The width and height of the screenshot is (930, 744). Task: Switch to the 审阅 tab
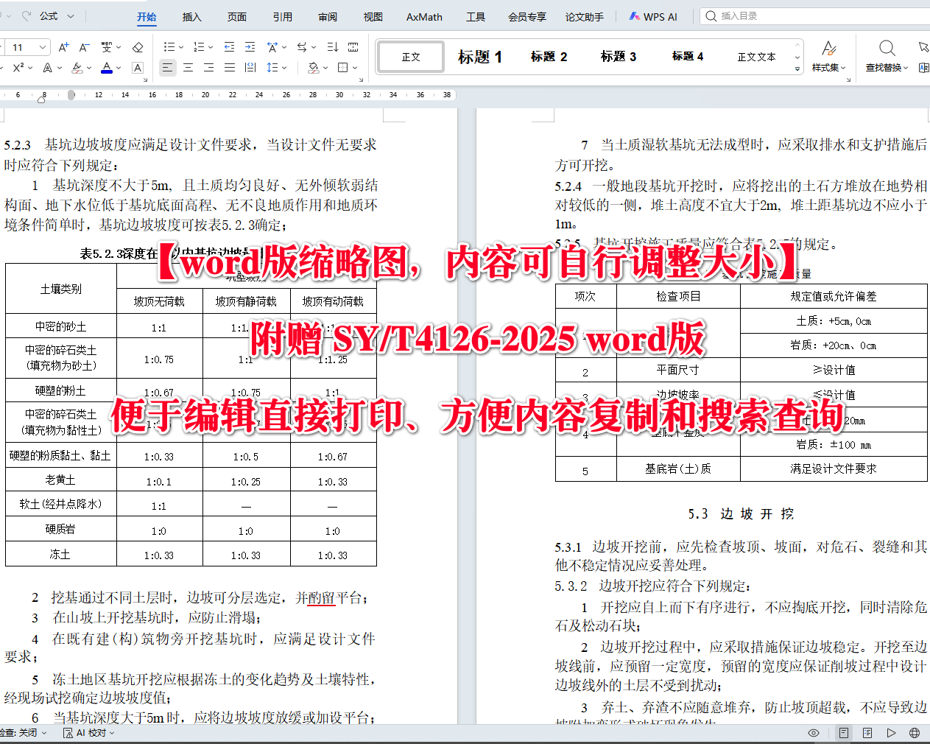tap(328, 16)
